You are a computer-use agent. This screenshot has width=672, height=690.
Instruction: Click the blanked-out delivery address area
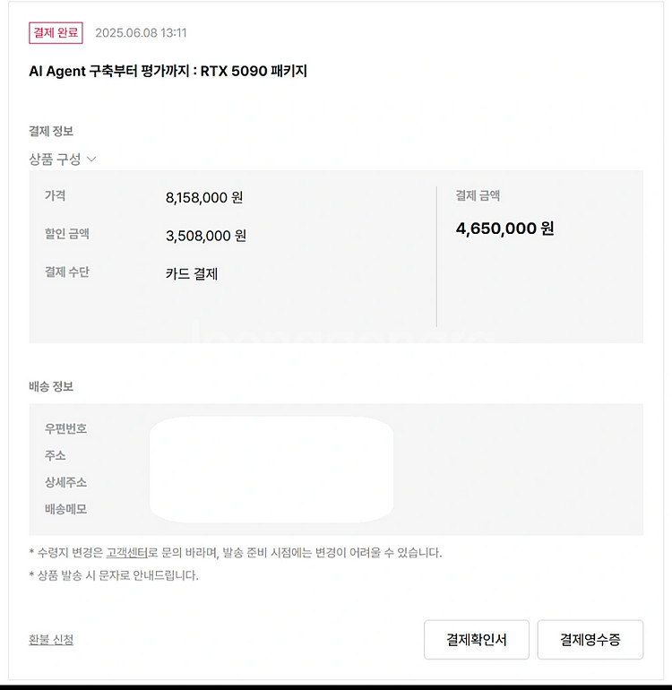tap(271, 470)
